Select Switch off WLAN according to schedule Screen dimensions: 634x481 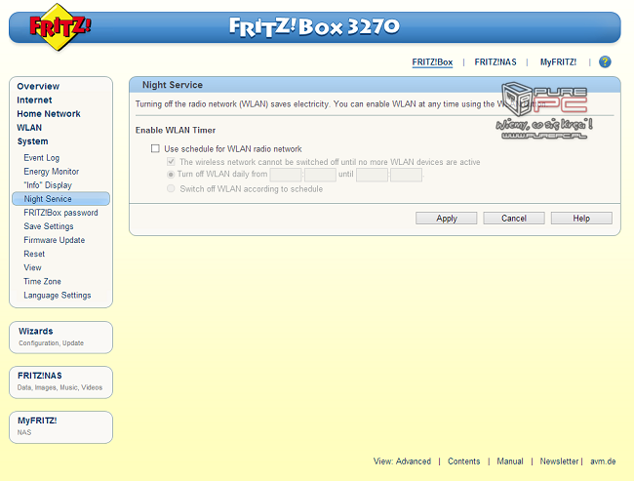coord(171,188)
